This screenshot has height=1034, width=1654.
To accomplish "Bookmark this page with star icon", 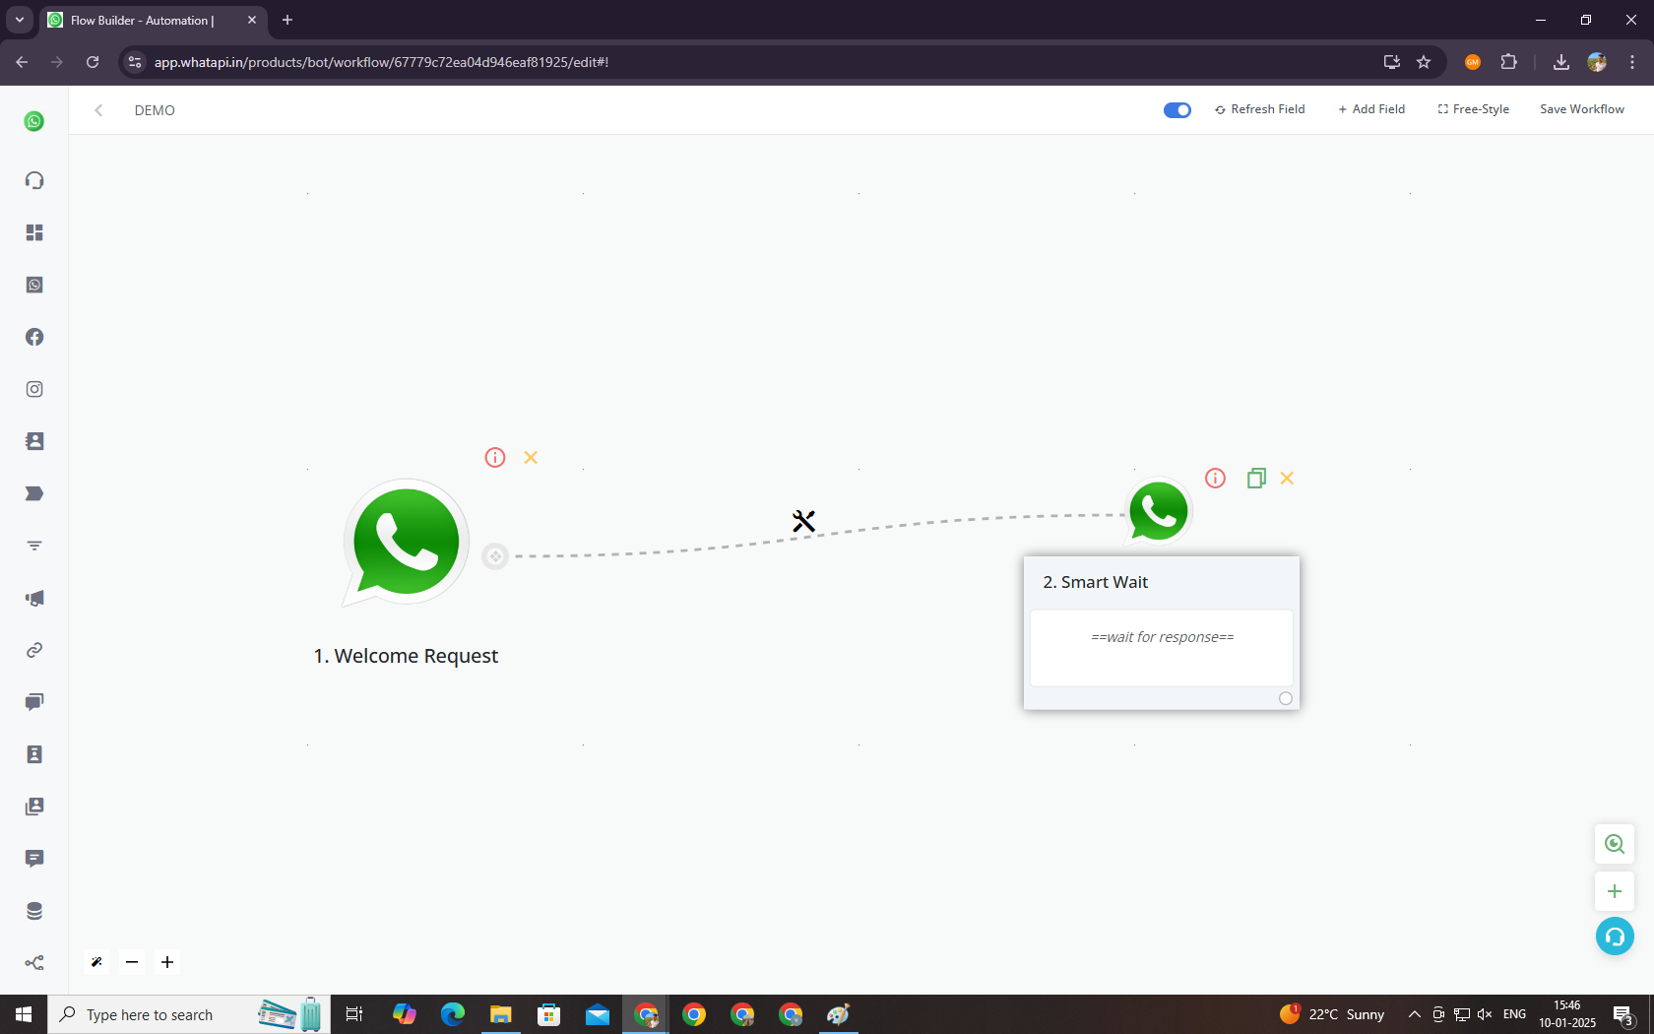I will (1424, 62).
